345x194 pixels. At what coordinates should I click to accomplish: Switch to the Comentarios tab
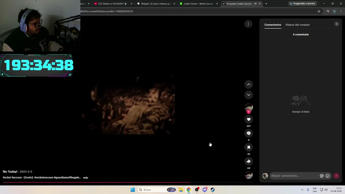273,25
